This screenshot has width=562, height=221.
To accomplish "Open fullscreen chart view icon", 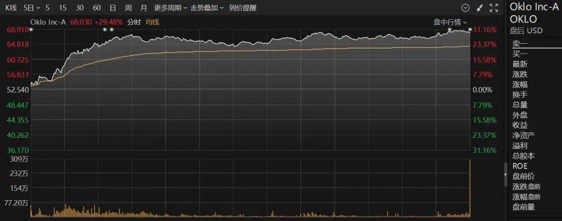I will point(494,8).
